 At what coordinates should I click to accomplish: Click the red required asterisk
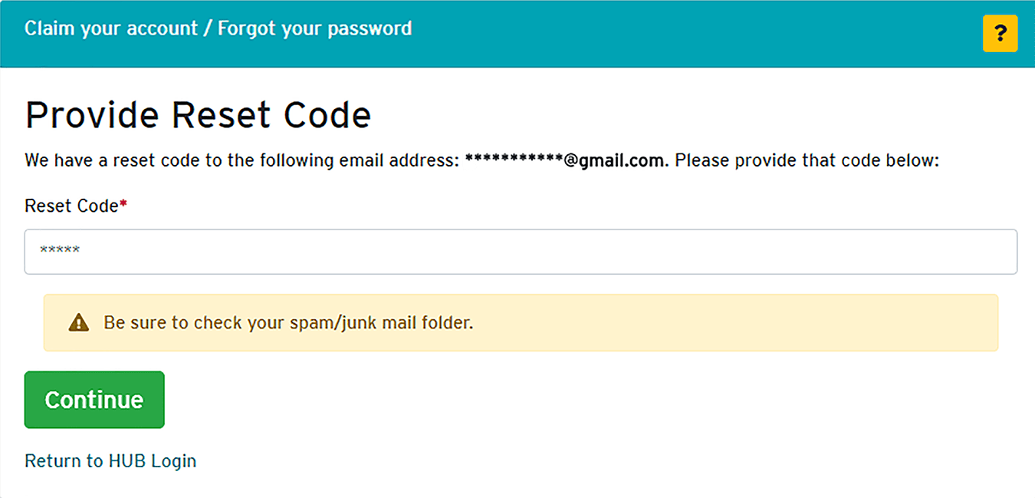point(123,205)
